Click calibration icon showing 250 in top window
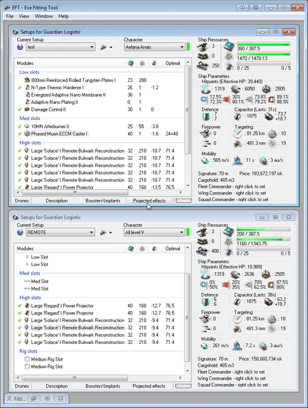This screenshot has height=408, width=308. 202,66
